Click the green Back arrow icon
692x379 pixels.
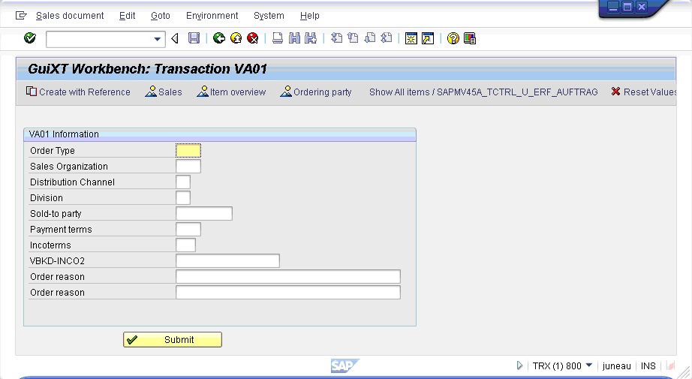tap(219, 38)
